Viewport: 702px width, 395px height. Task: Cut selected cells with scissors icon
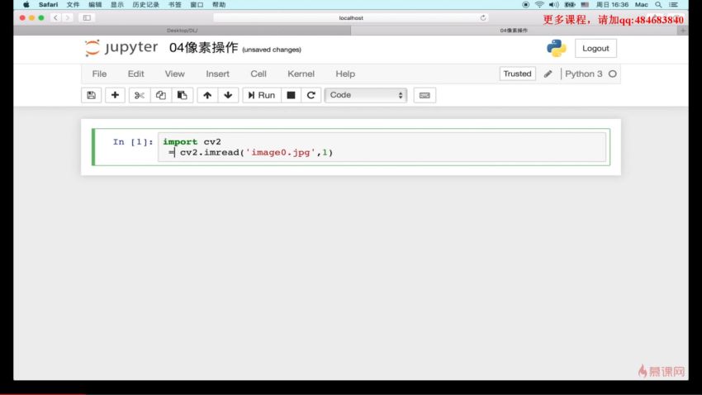click(140, 95)
